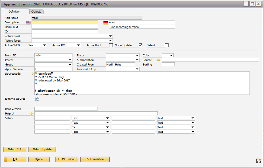The height and width of the screenshot is (168, 264).
Task: Switch to the Objects tab
Action: coord(36,12)
